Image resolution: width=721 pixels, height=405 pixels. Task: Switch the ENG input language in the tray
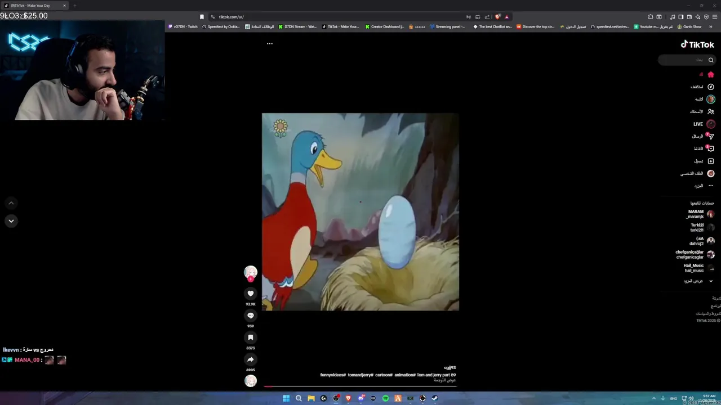coord(673,398)
